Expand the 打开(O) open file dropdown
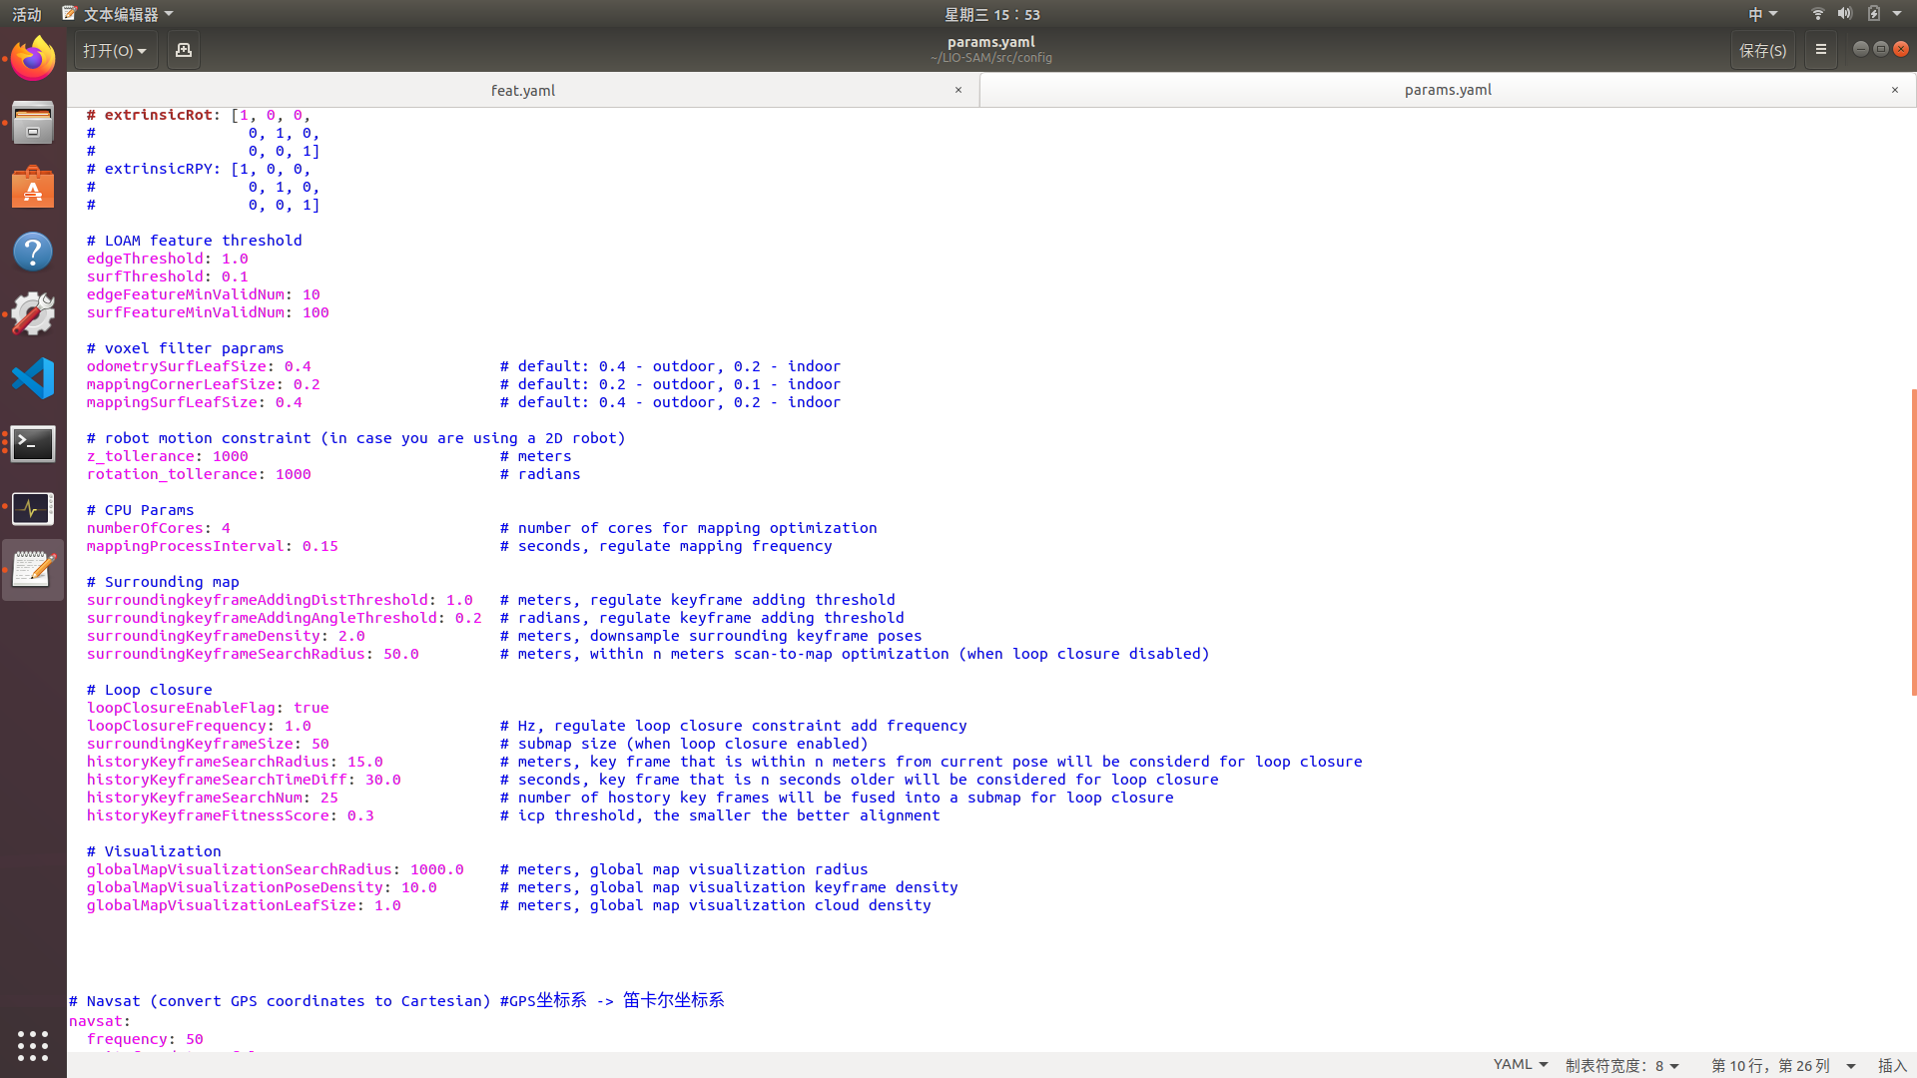The width and height of the screenshot is (1917, 1078). tap(115, 49)
